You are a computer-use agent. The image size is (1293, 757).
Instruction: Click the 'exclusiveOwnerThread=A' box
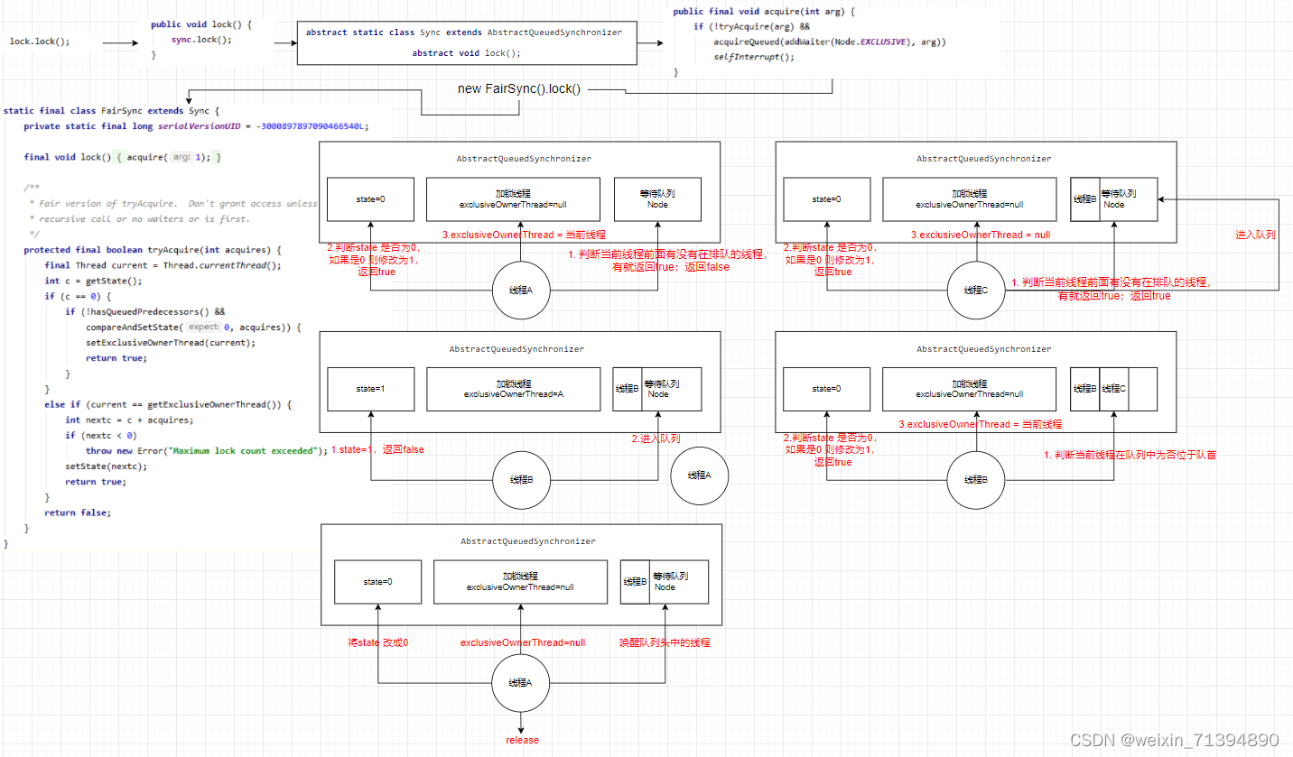(514, 389)
